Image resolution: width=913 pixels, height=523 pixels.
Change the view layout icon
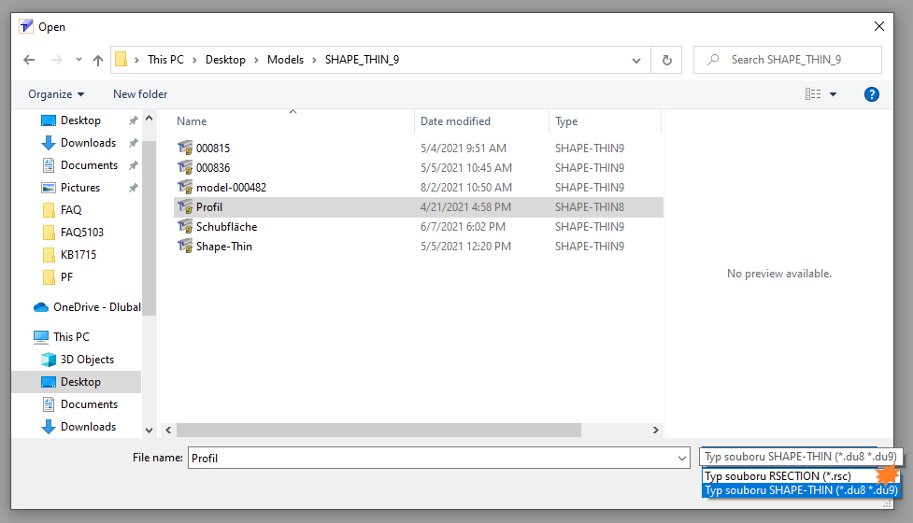point(813,94)
